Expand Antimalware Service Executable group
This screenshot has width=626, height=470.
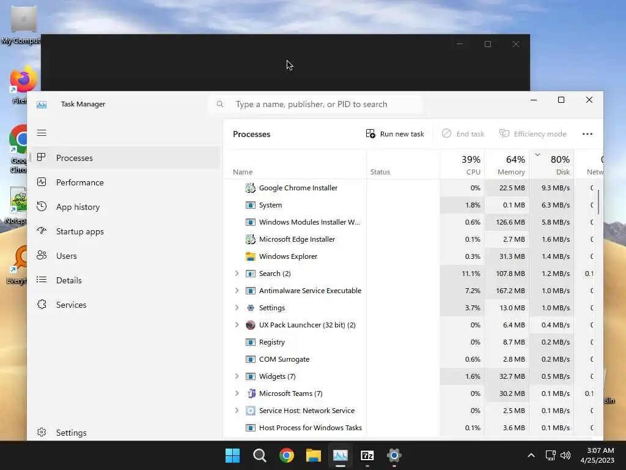[237, 291]
